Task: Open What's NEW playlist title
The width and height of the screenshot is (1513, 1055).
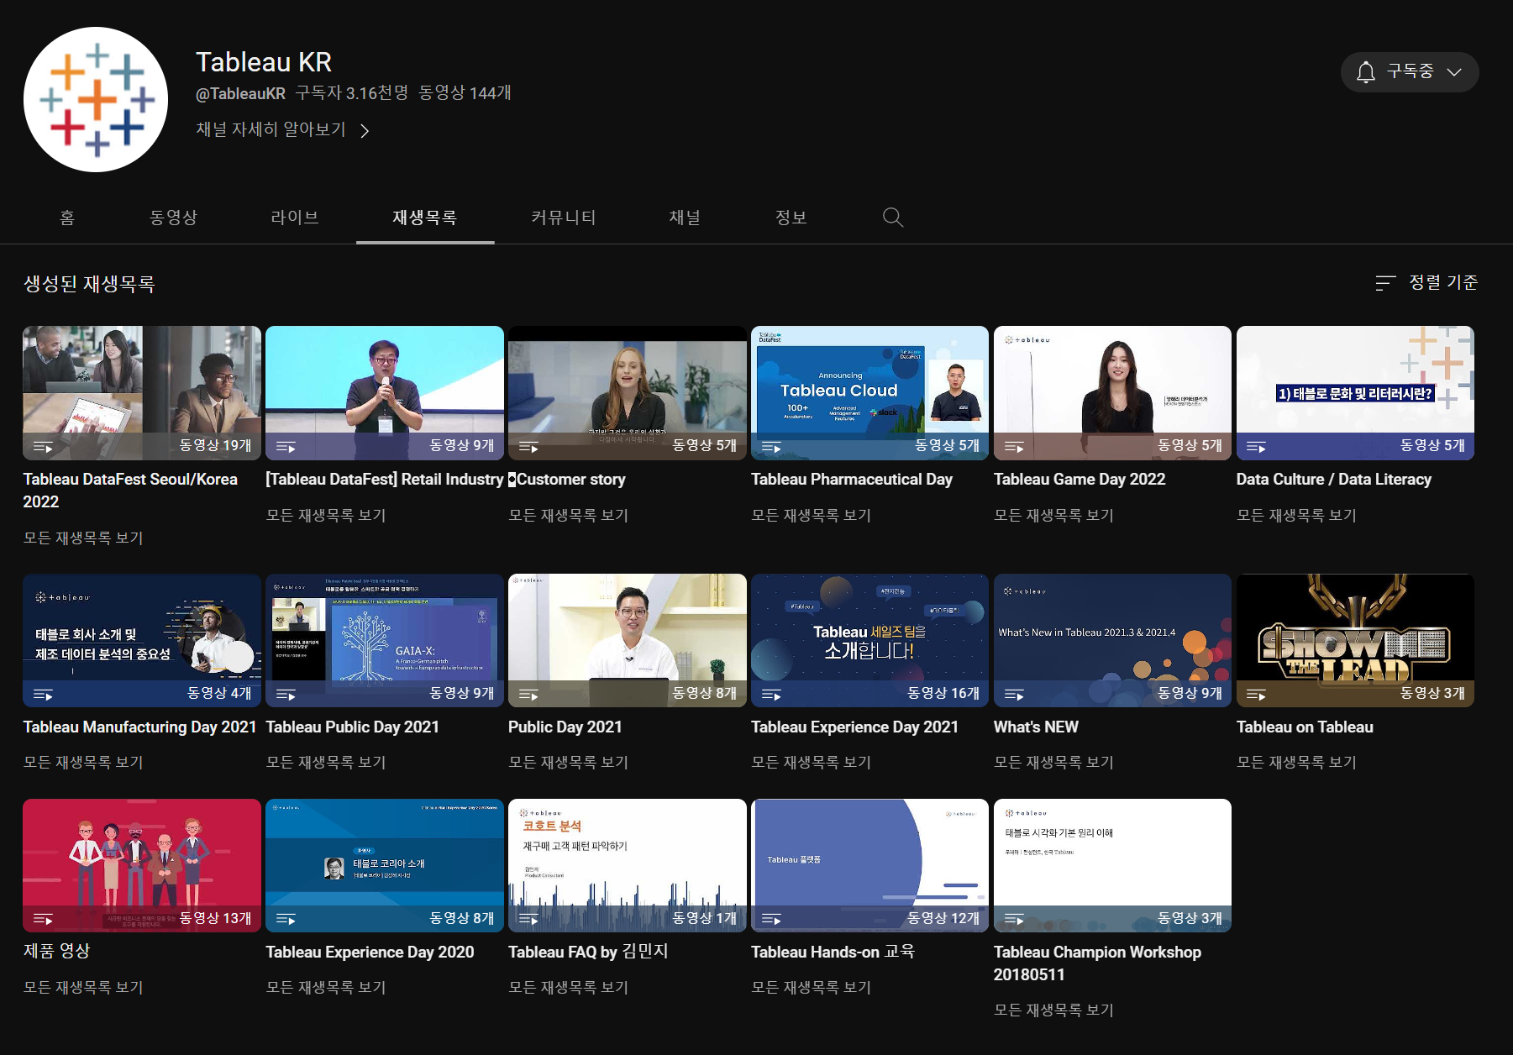Action: click(x=1036, y=727)
